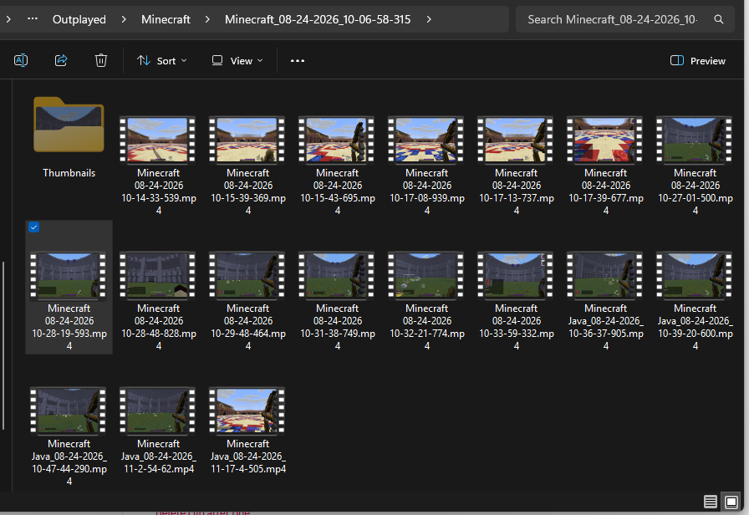Viewport: 749px width, 515px height.
Task: Click the Minecraft_08-24-2026_10-06-58-315 breadcrumb
Action: 318,19
